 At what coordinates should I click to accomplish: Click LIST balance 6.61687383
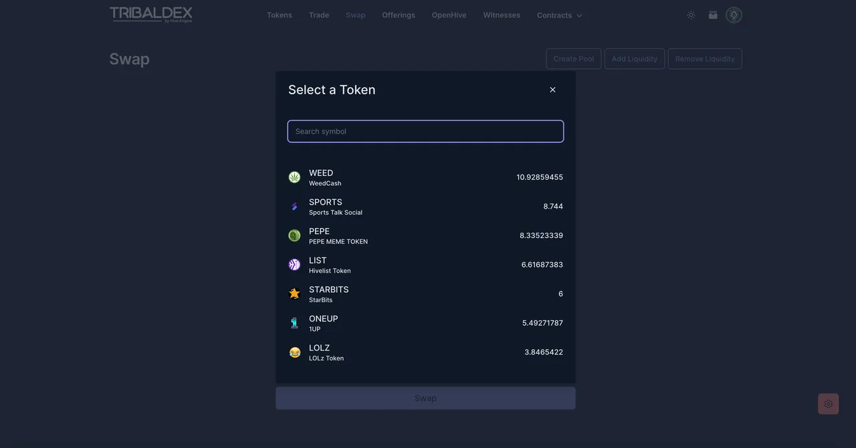pos(542,265)
